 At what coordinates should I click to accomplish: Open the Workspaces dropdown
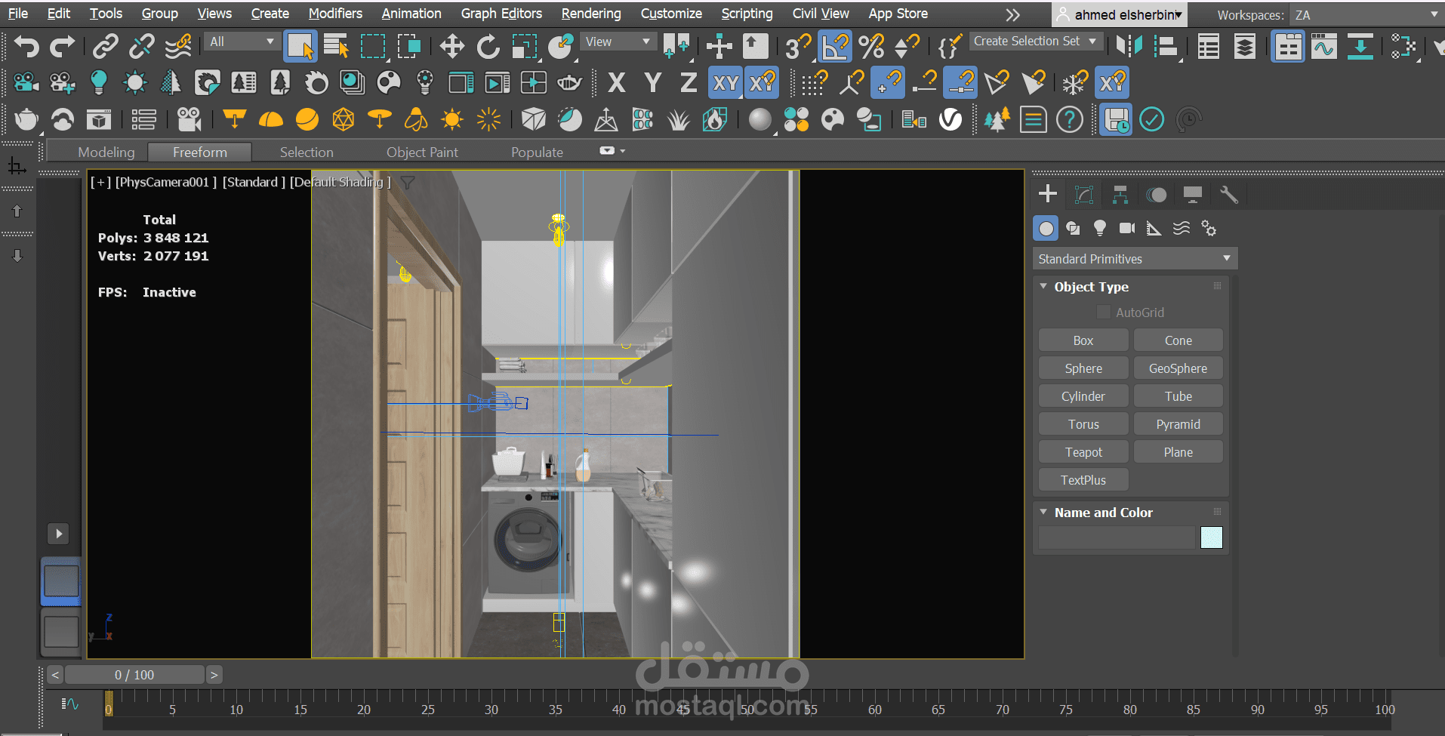[1365, 15]
